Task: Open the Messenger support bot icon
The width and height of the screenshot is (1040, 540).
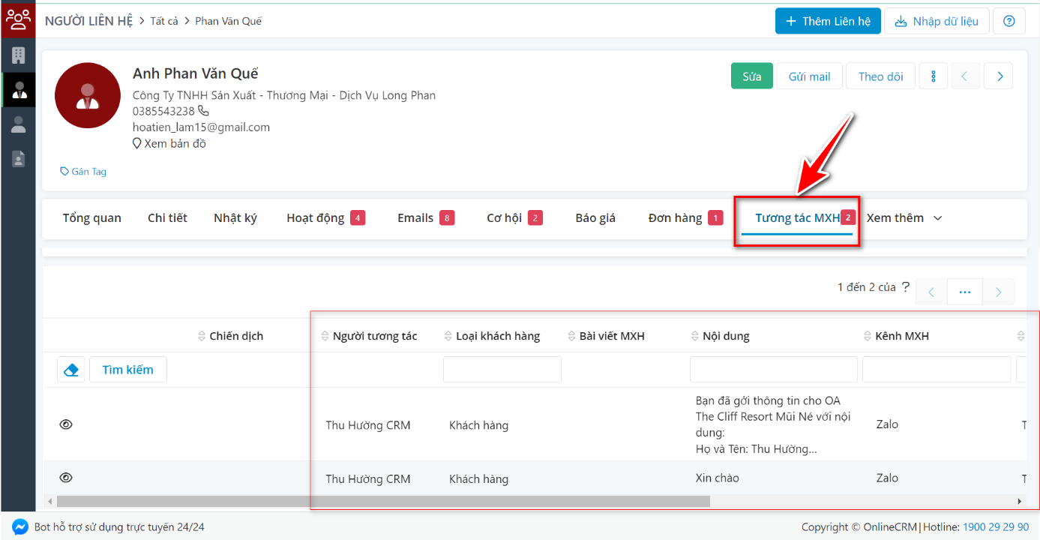Action: pos(20,527)
